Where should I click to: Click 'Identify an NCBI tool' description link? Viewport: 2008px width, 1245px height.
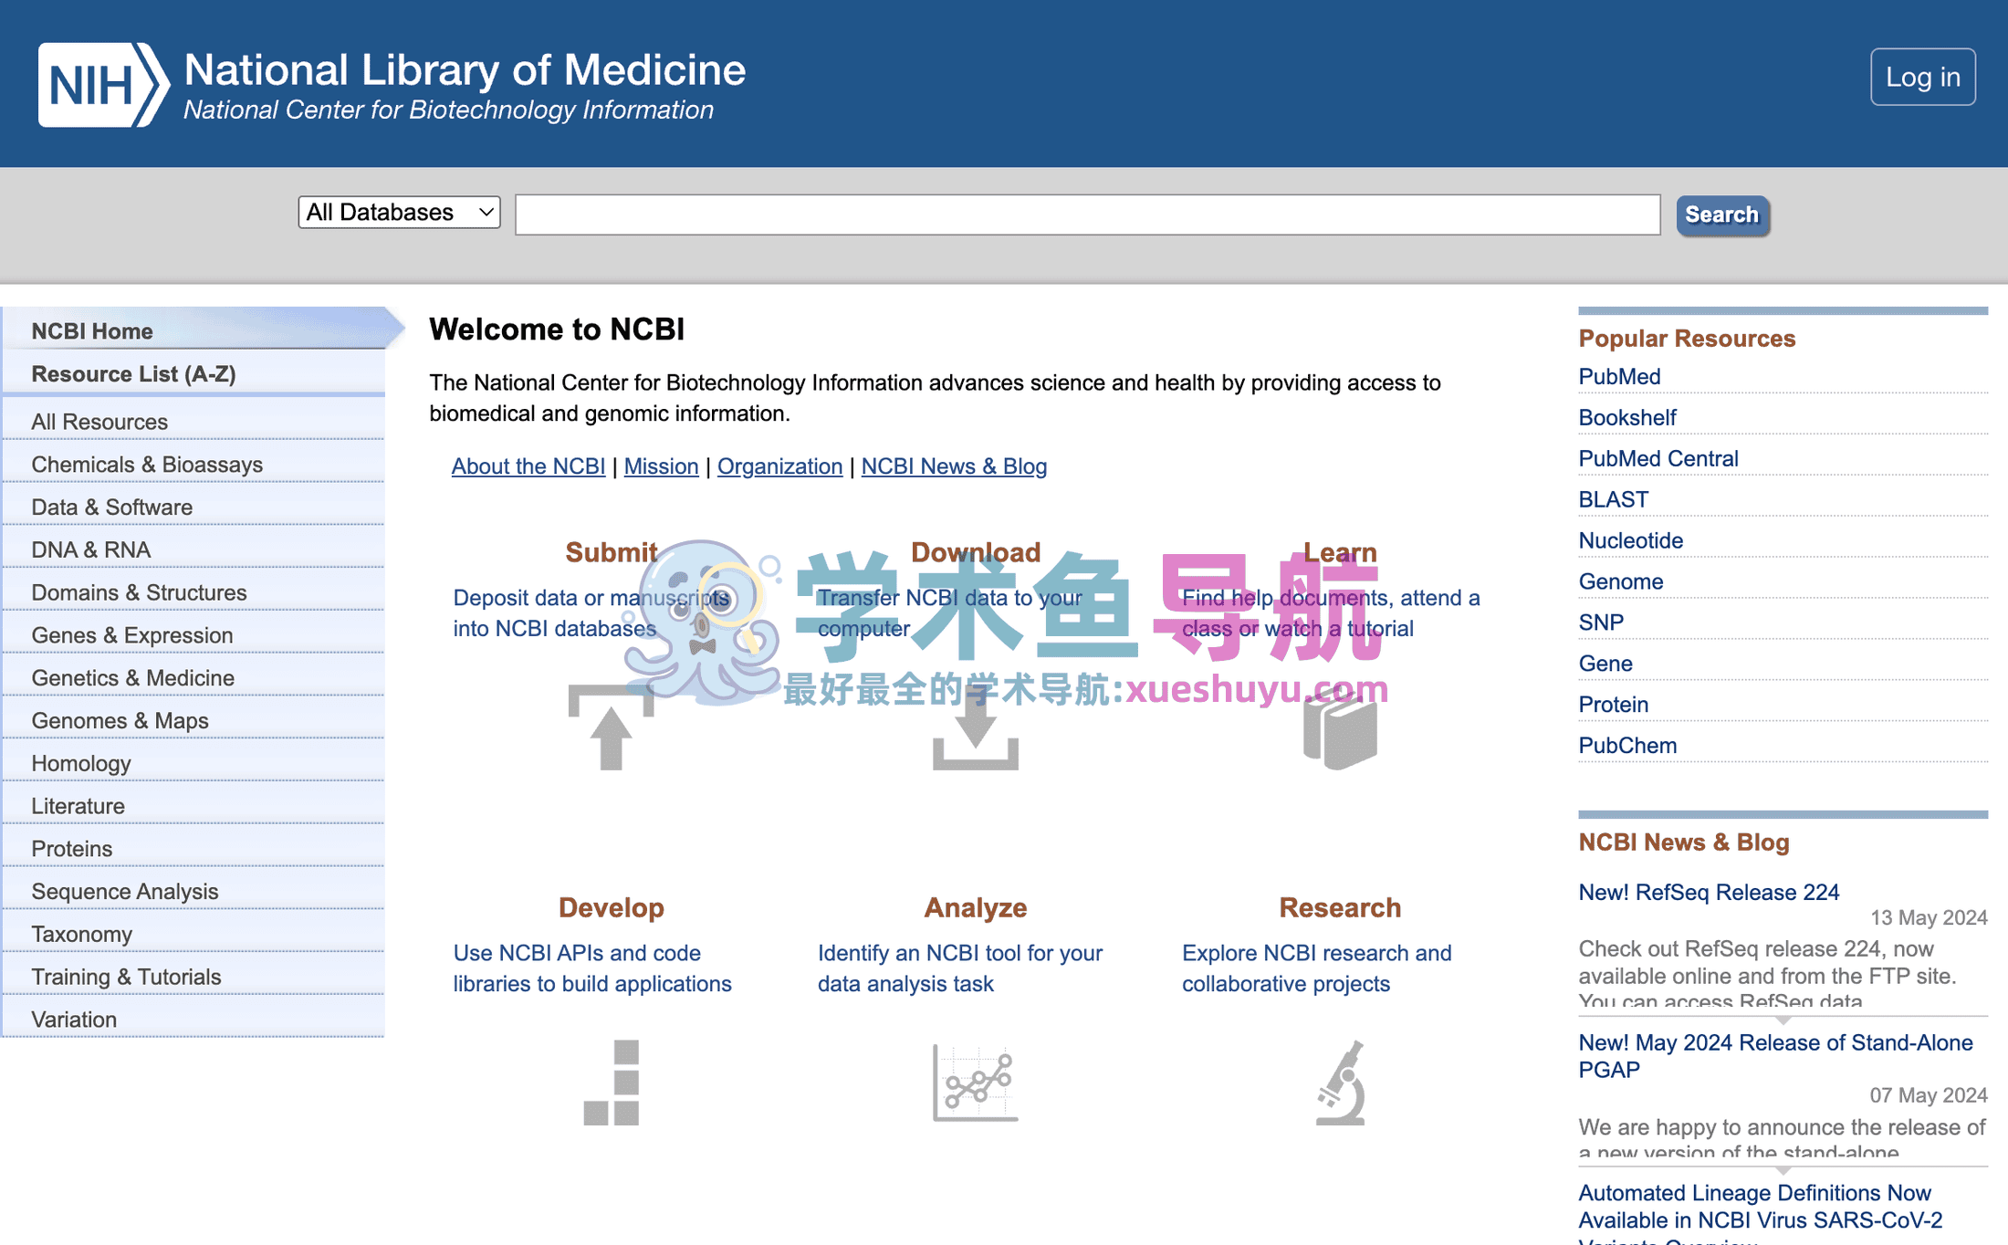pos(960,968)
